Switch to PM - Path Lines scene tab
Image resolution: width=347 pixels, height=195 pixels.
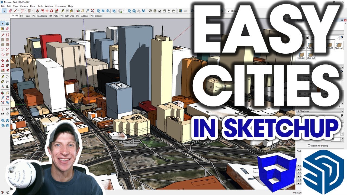(x=67, y=16)
